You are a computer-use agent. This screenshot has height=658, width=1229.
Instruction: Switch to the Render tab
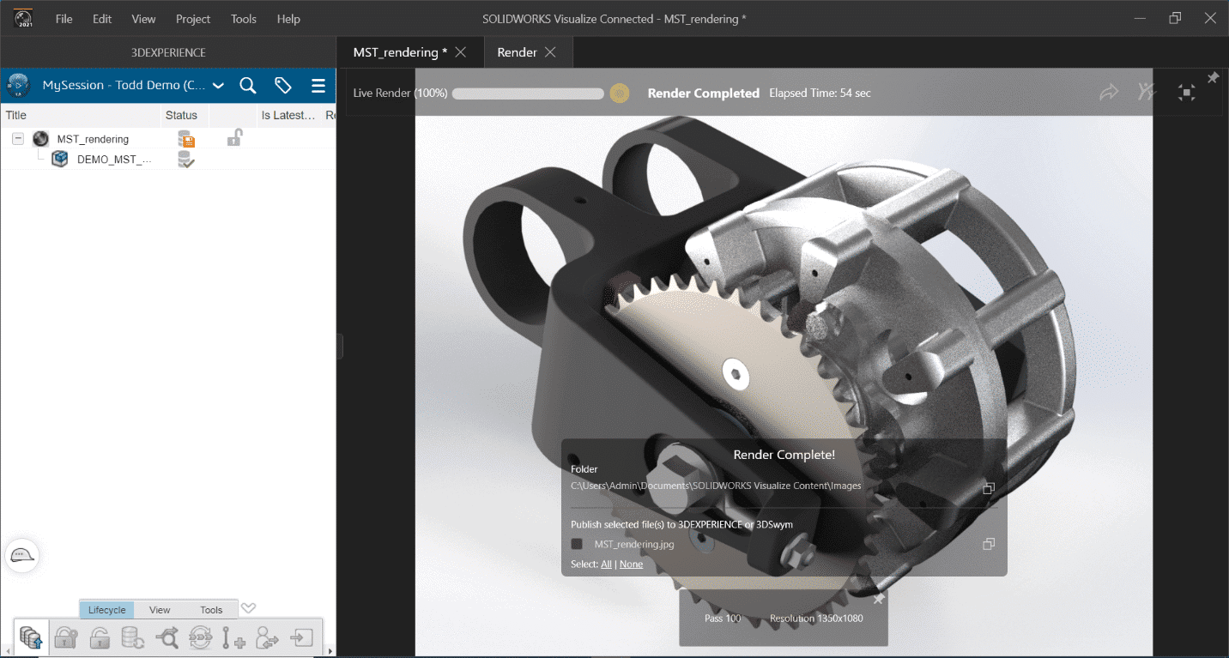pyautogui.click(x=517, y=52)
